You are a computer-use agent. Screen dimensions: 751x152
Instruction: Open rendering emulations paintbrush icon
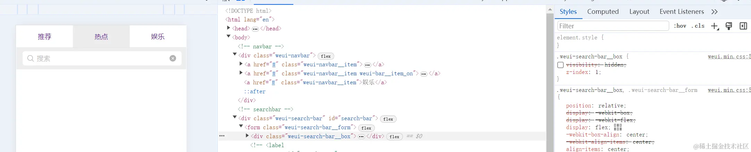pos(729,26)
